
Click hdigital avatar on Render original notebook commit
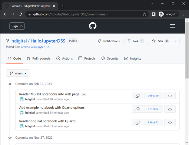22,126
